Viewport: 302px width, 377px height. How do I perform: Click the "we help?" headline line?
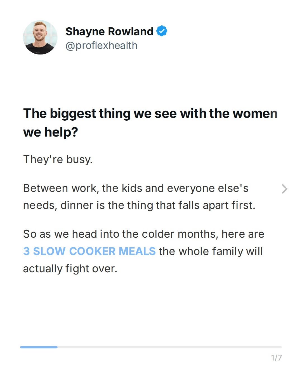pyautogui.click(x=50, y=132)
